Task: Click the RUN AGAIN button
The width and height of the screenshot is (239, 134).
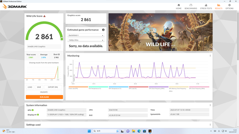Action: click(x=44, y=97)
